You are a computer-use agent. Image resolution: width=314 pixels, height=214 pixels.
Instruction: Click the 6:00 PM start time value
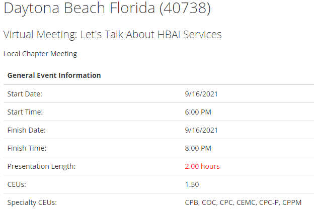pos(198,112)
